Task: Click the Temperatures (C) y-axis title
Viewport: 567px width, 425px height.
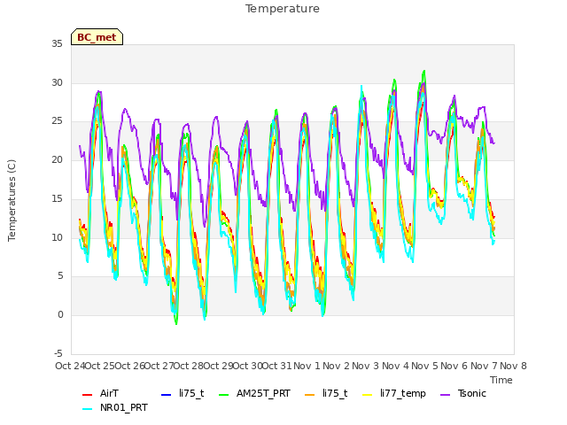Action: pos(12,200)
